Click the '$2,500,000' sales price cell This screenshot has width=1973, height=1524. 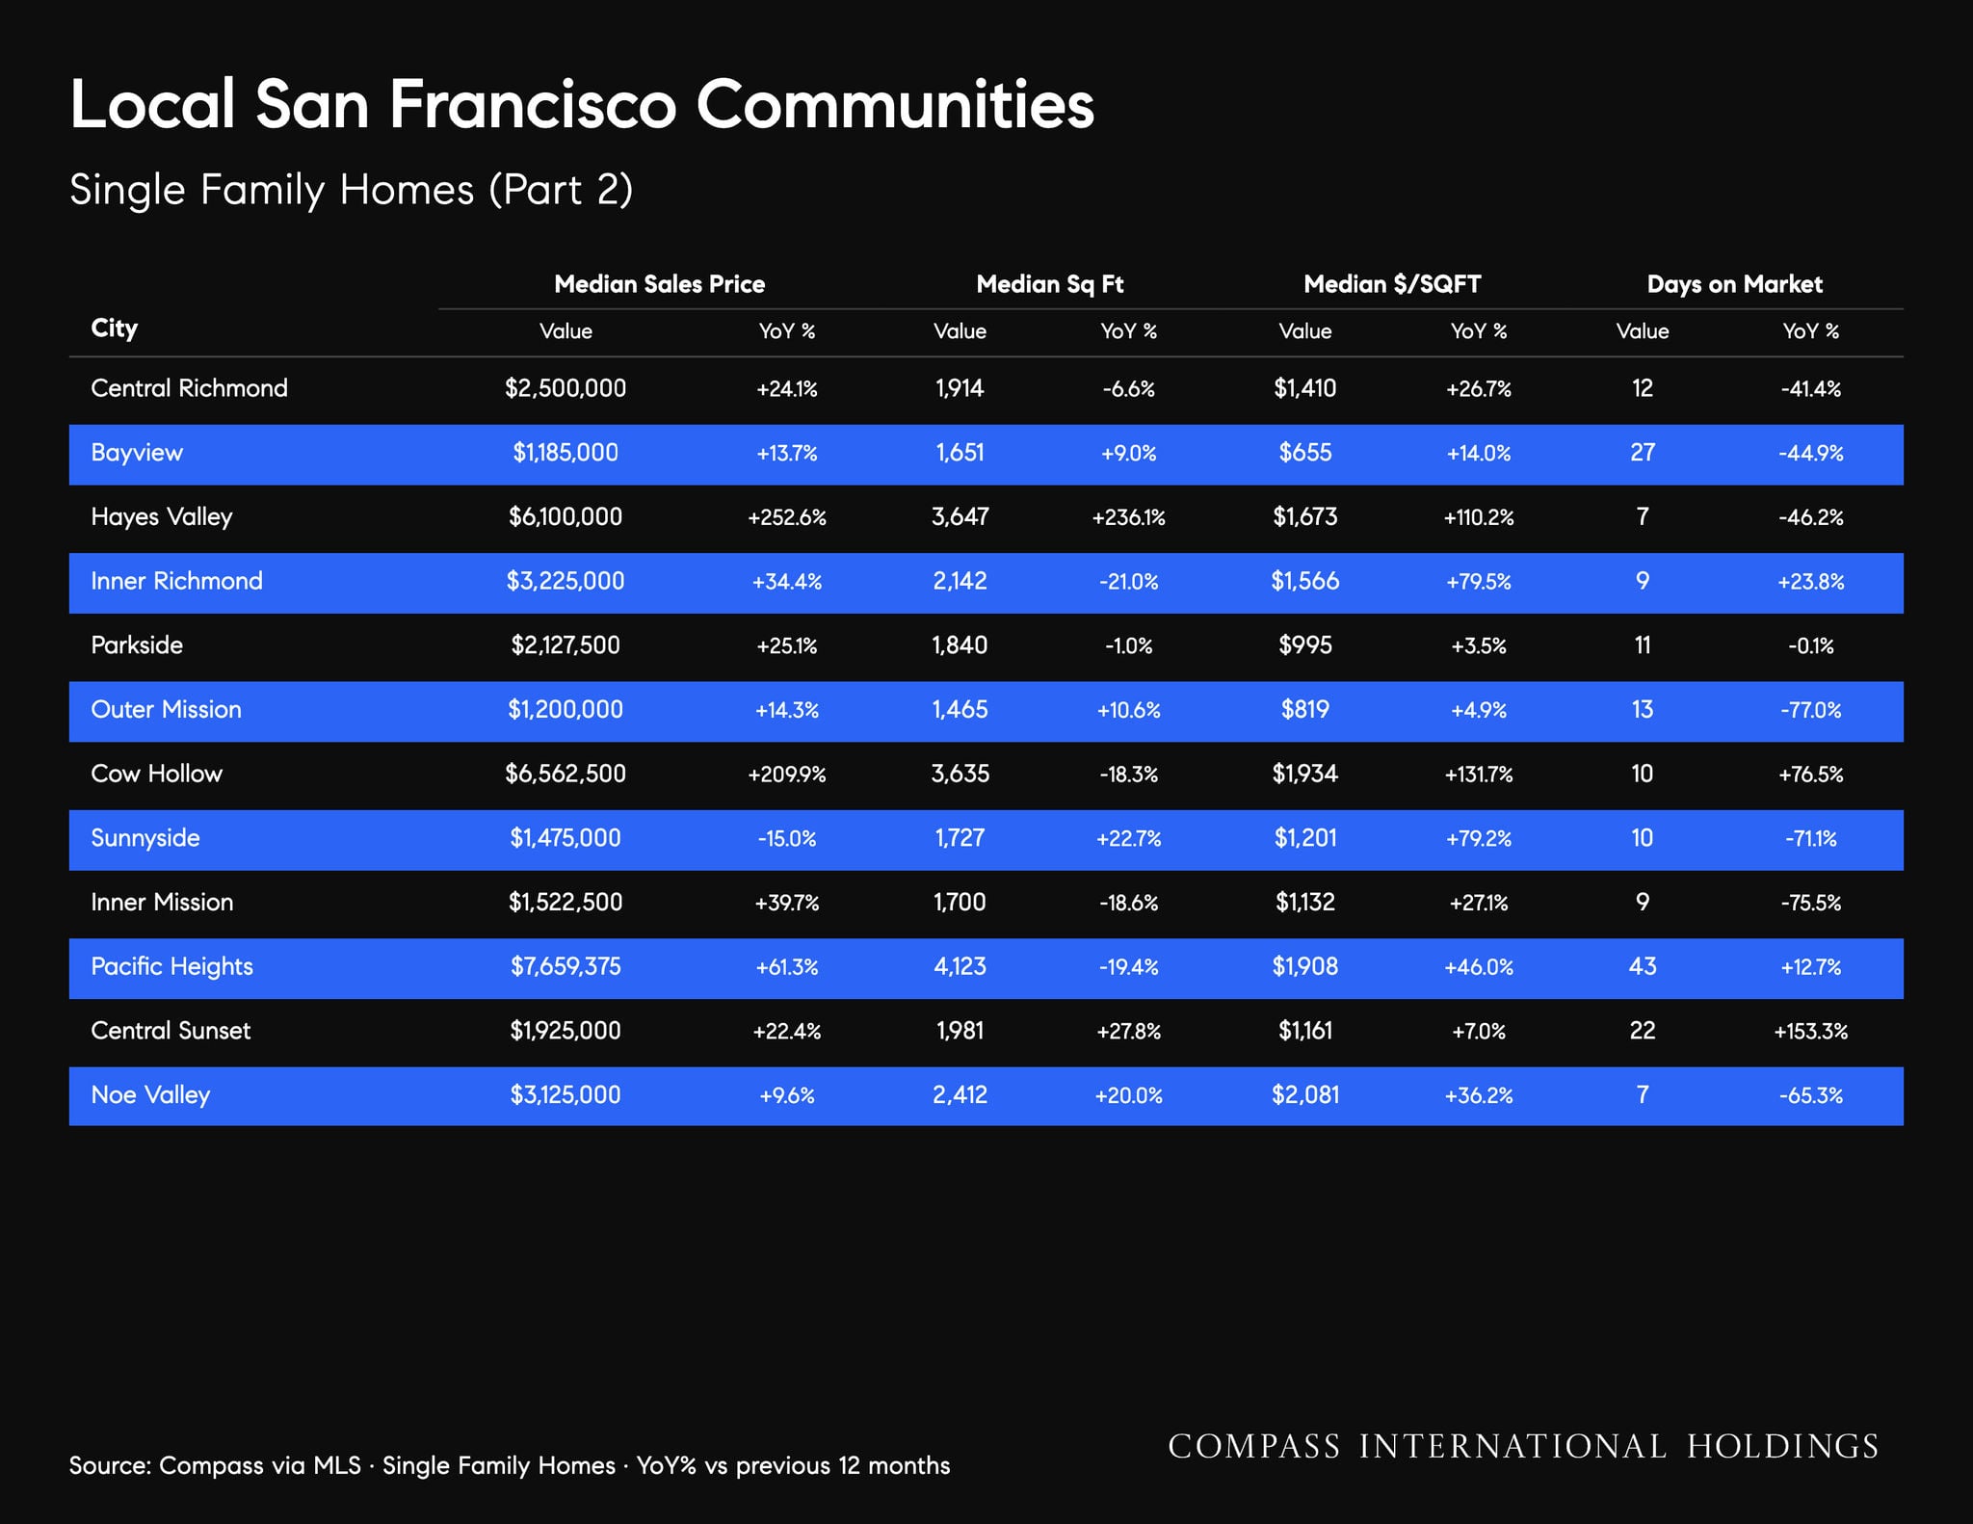click(x=566, y=388)
